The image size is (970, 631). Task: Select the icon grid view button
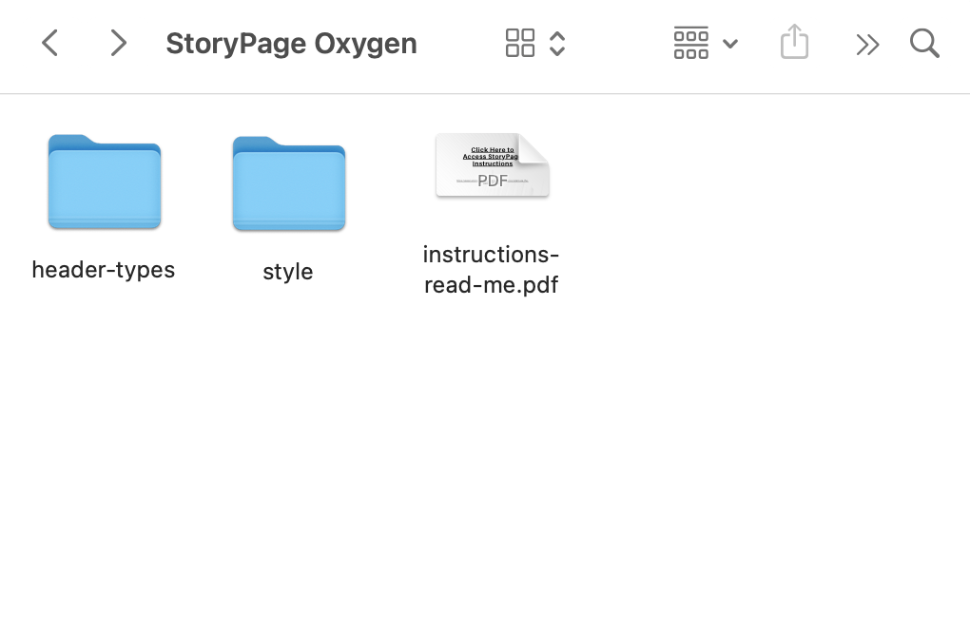click(x=519, y=44)
